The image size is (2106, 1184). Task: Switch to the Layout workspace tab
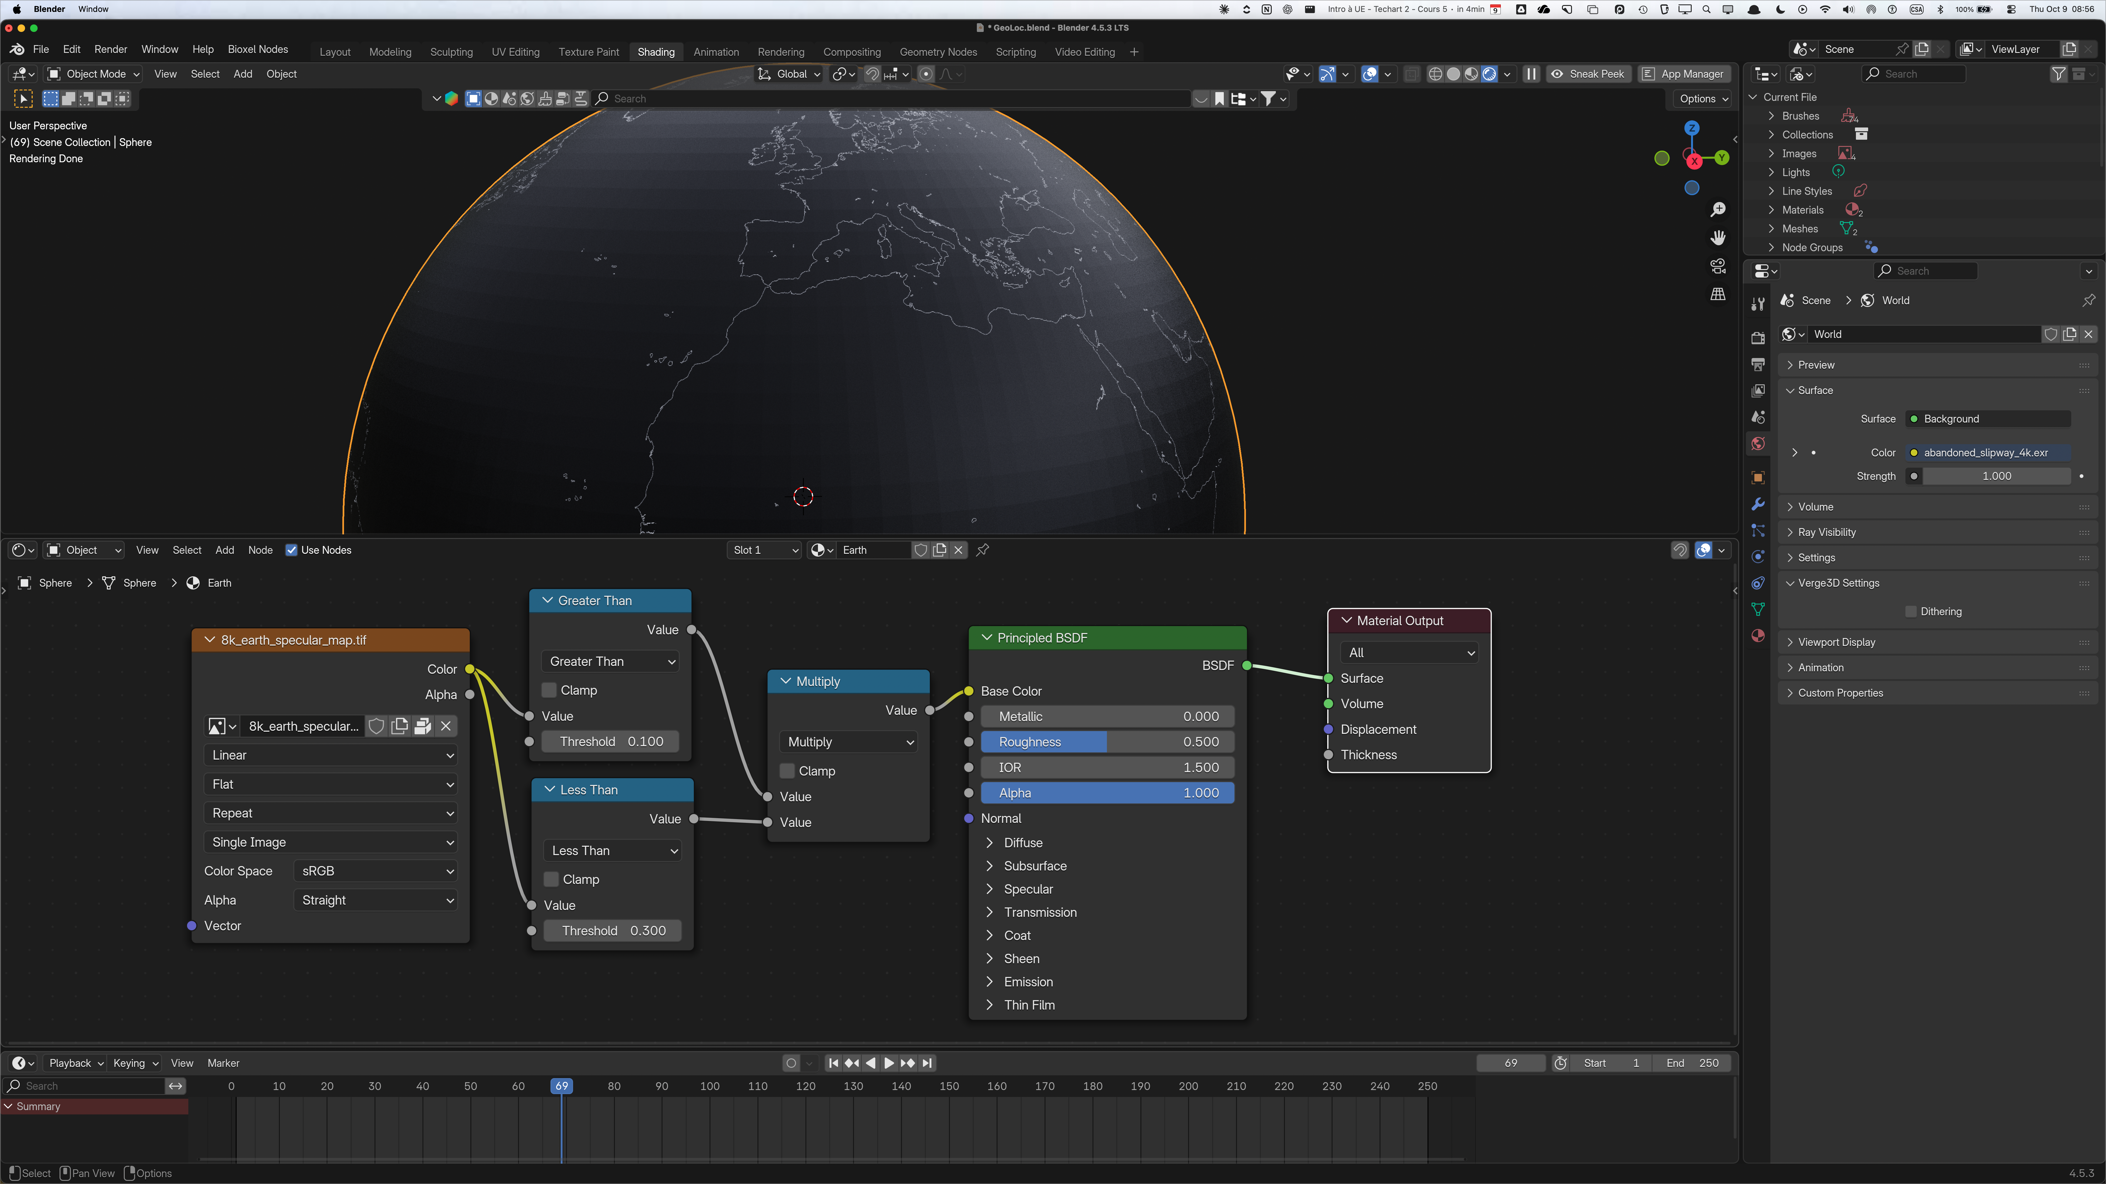pyautogui.click(x=335, y=52)
